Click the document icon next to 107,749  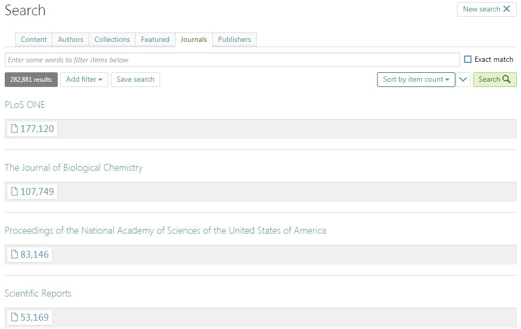click(x=13, y=191)
